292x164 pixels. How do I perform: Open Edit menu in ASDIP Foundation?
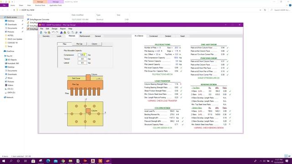(47, 29)
